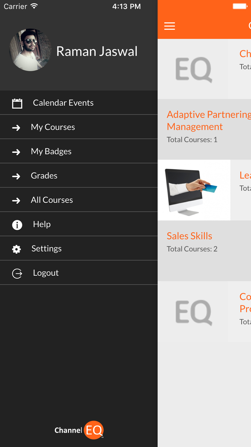Viewport: 251px width, 447px height.
Task: Click the gear icon beside Settings
Action: pos(17,249)
